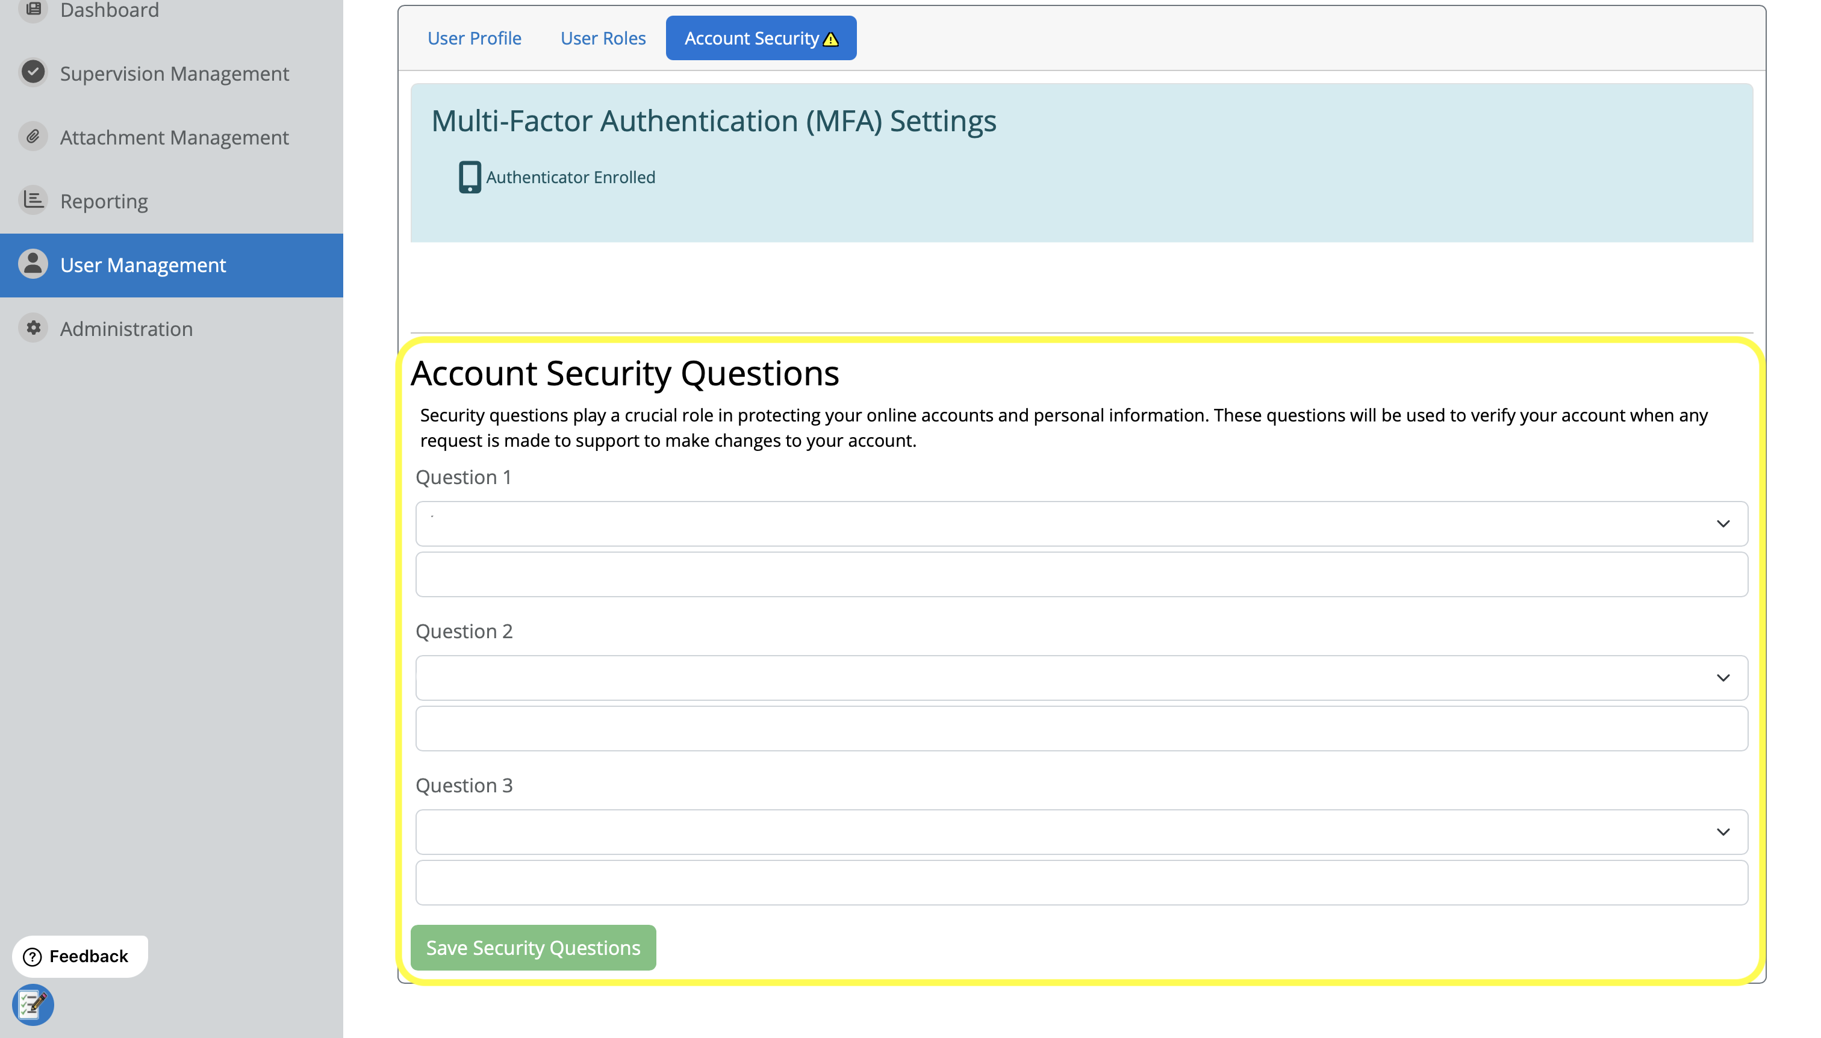Click the warning triangle on Account Security

830,39
